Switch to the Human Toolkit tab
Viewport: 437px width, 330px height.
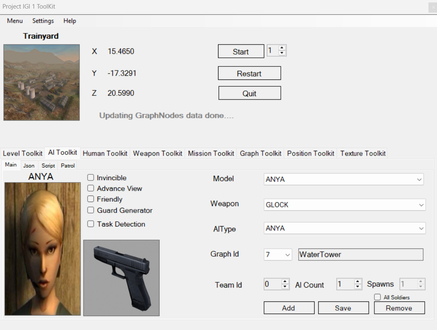[105, 154]
